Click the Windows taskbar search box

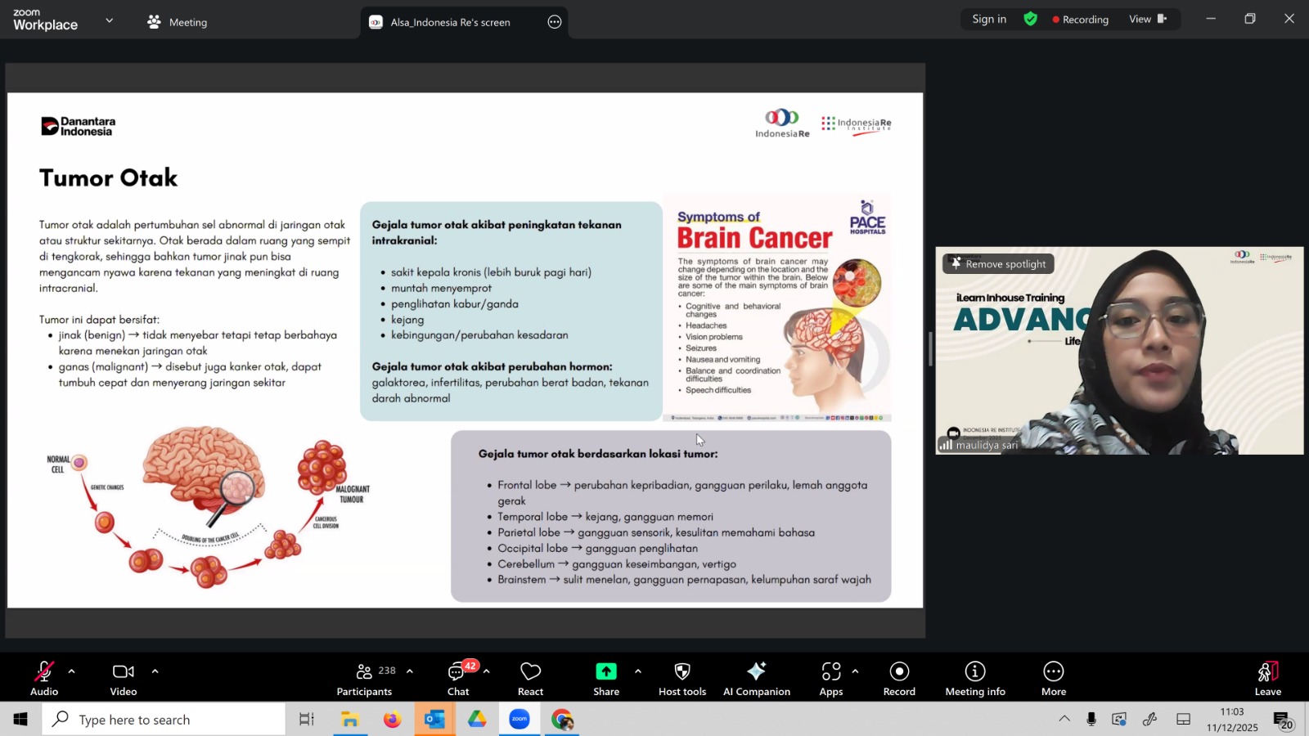164,720
